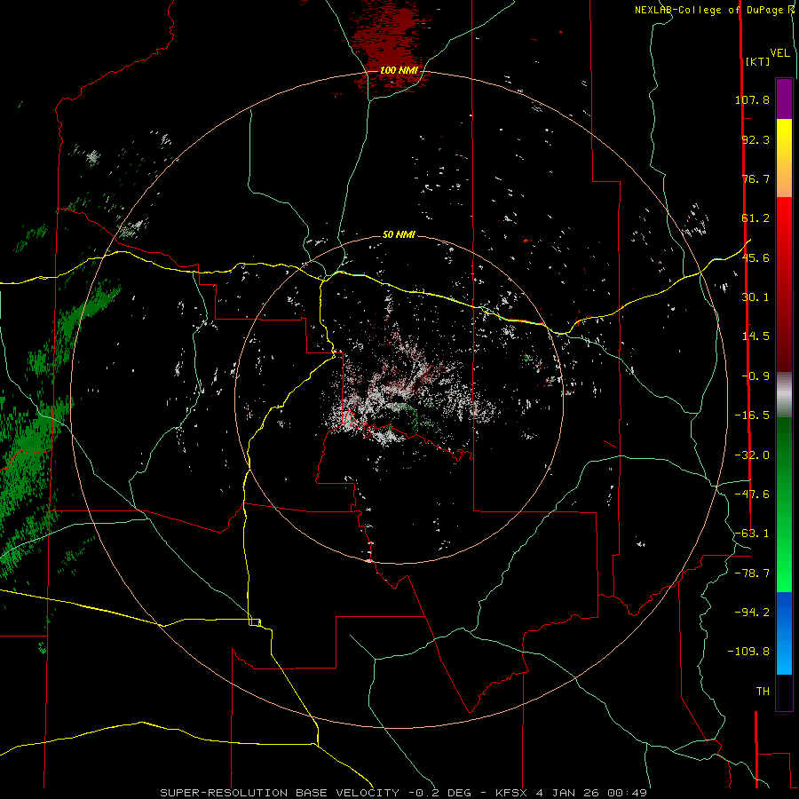799x799 pixels.
Task: Click the 45.6 scale value
Action: [x=755, y=257]
